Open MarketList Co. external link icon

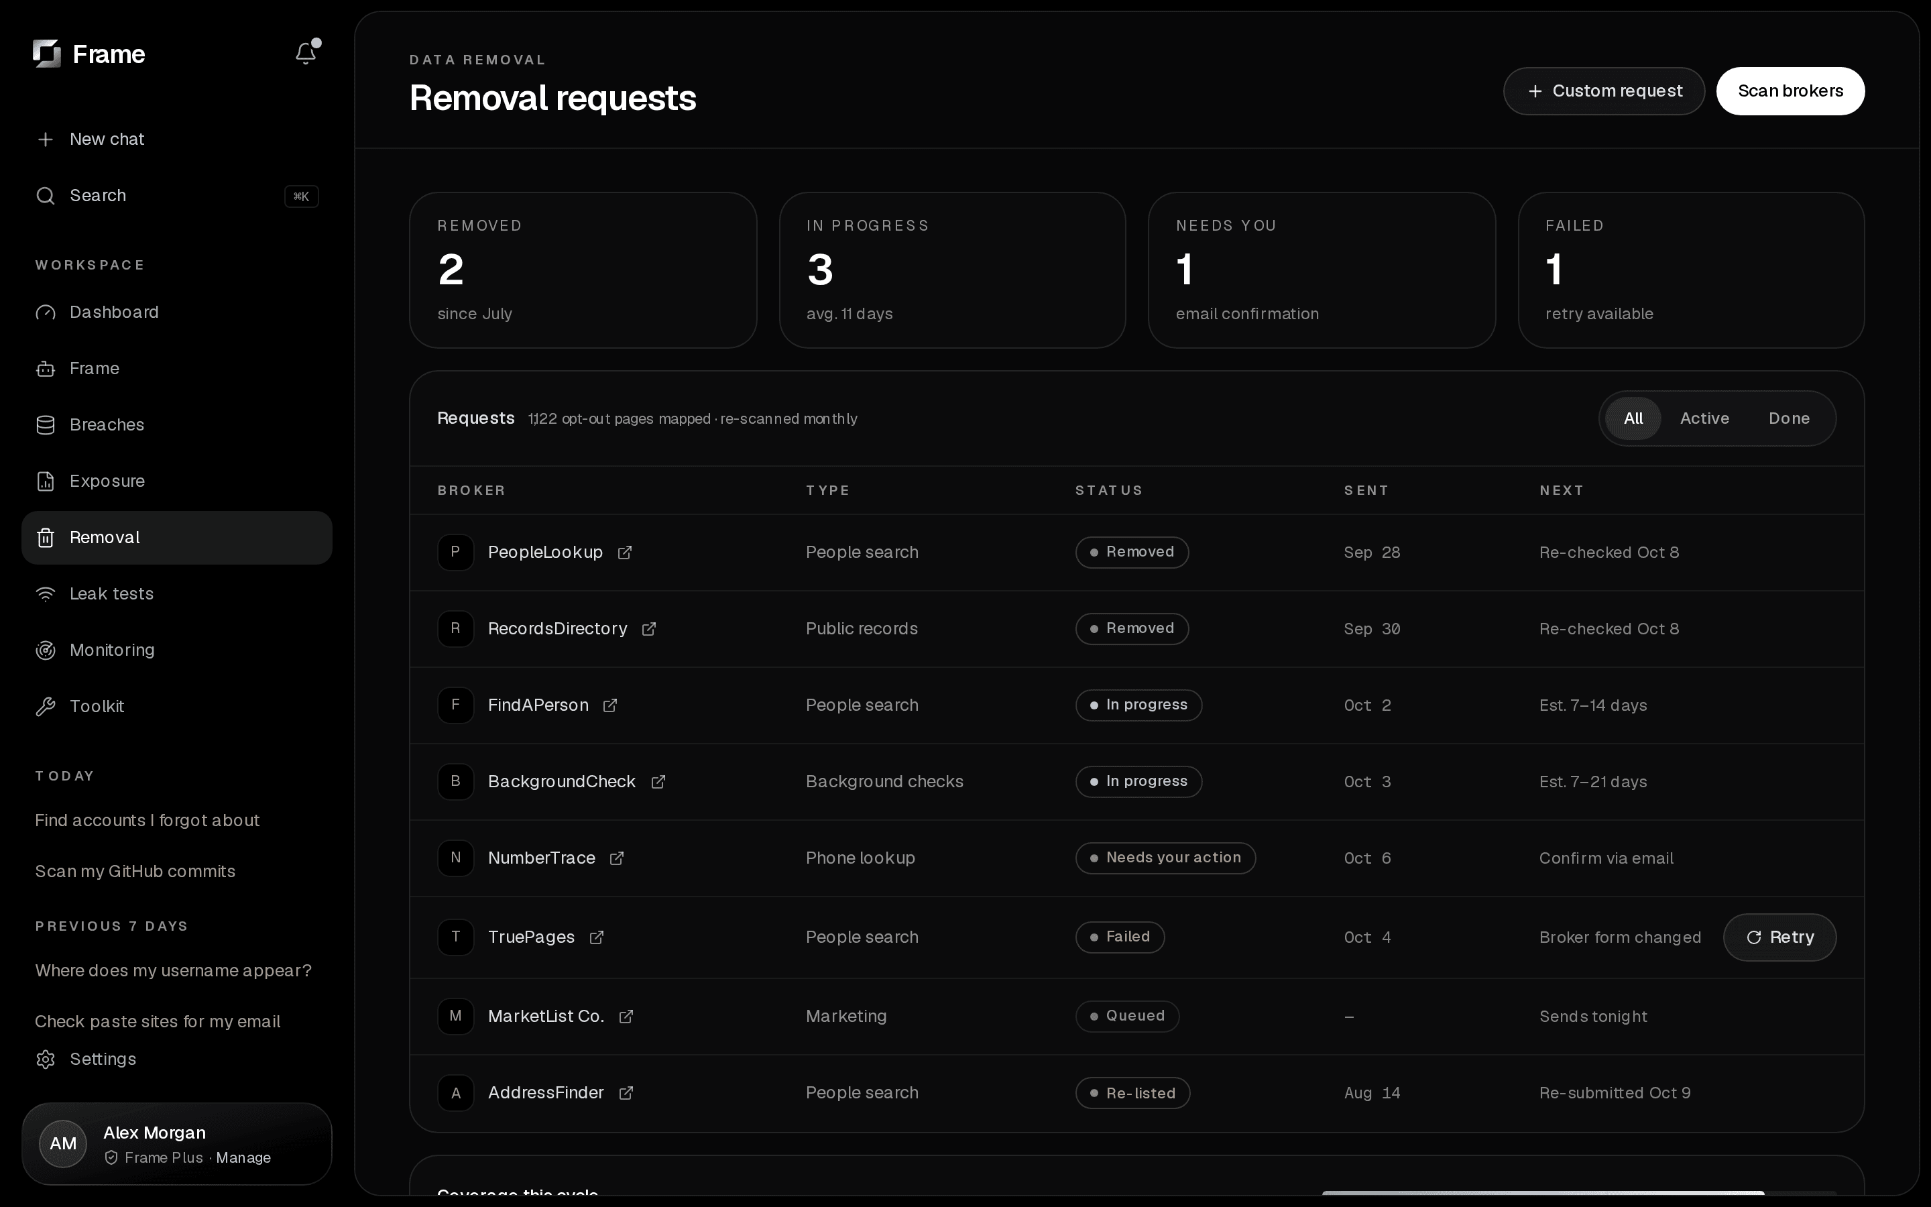pyautogui.click(x=626, y=1016)
